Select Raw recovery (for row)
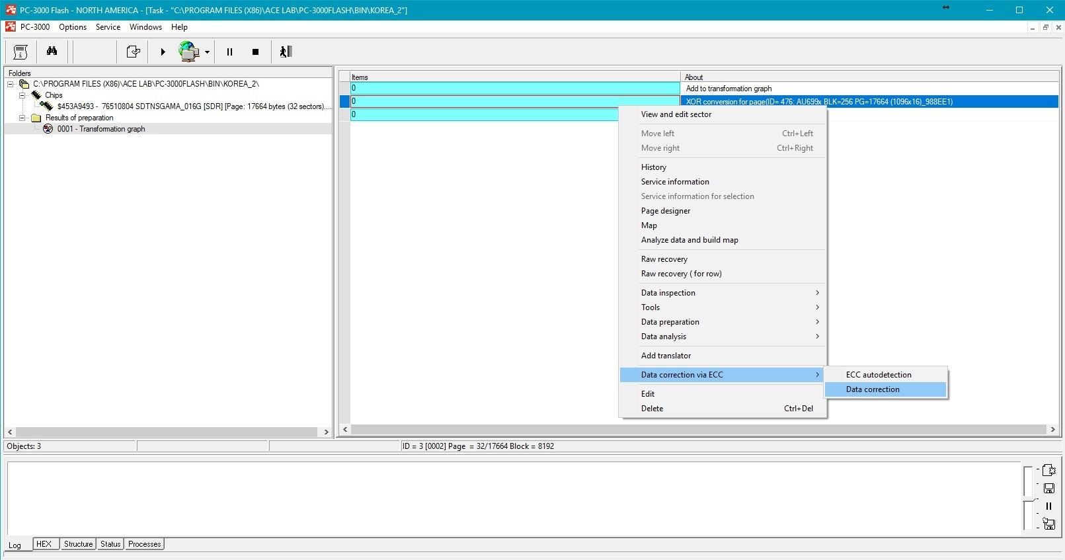The height and width of the screenshot is (560, 1065). pyautogui.click(x=723, y=274)
